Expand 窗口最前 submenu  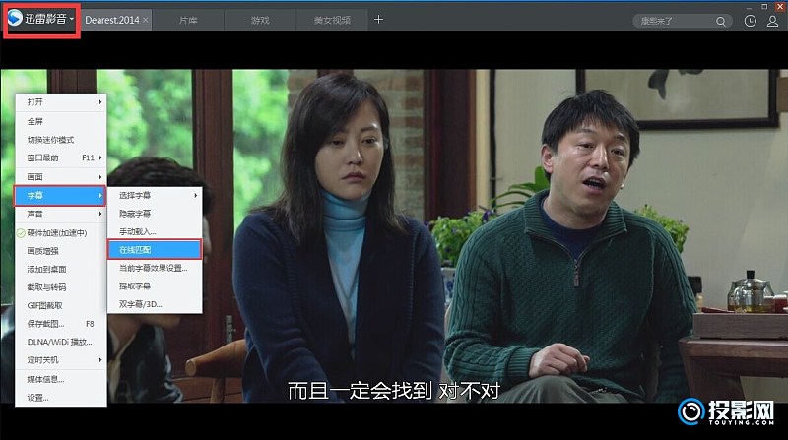[61, 157]
